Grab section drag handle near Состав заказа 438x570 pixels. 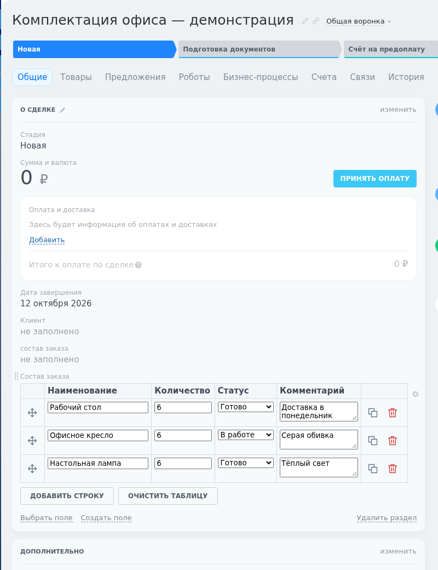tap(16, 376)
